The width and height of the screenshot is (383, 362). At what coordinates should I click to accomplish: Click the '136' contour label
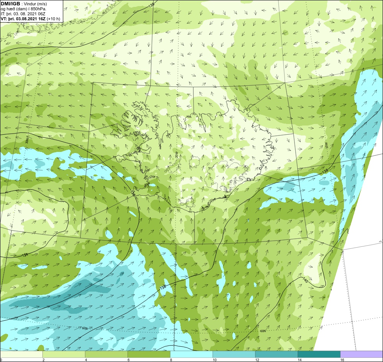(x=133, y=194)
